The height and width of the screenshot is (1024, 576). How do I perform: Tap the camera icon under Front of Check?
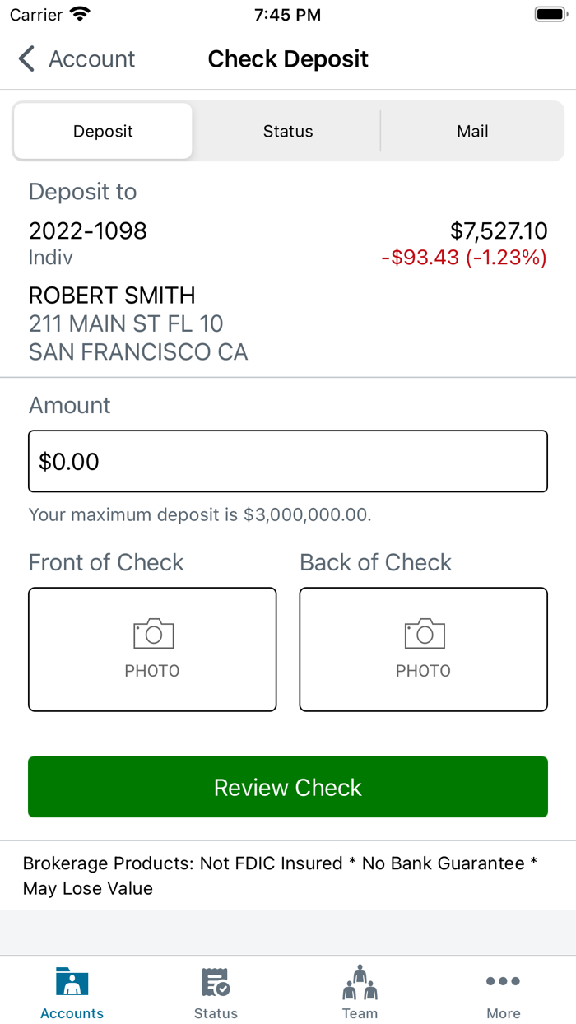click(x=151, y=633)
